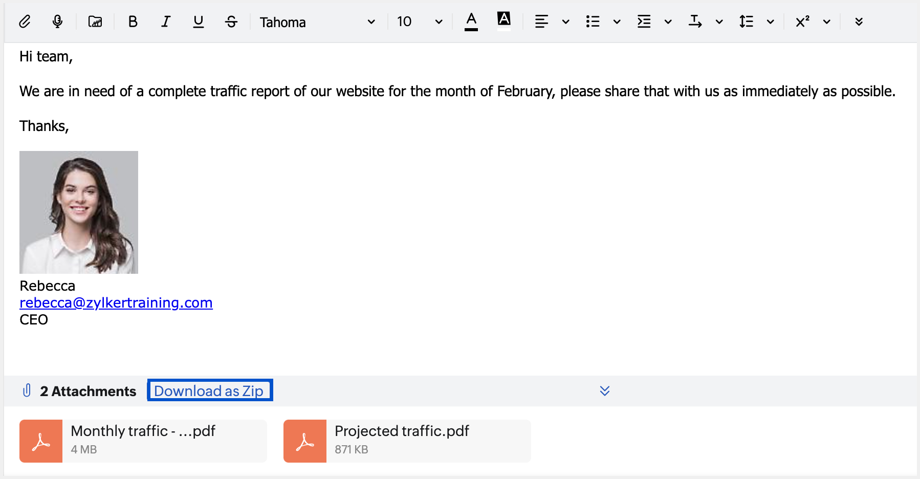Click the attach file paperclip icon
The width and height of the screenshot is (920, 479).
coord(25,21)
